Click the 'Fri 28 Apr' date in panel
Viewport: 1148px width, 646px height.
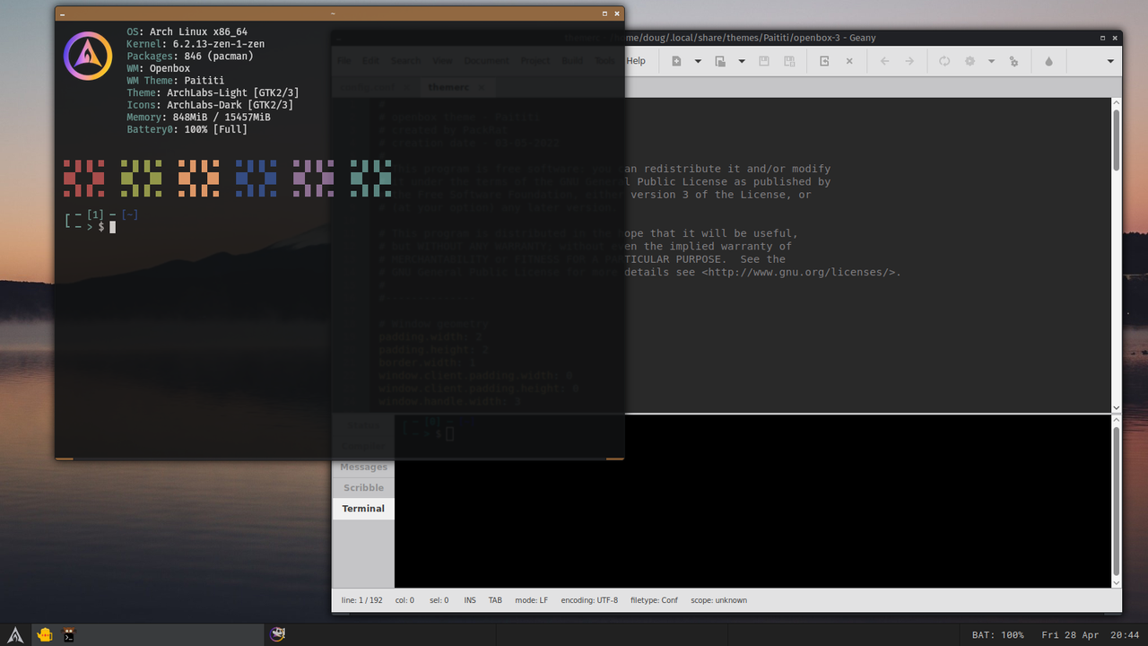click(x=1070, y=635)
